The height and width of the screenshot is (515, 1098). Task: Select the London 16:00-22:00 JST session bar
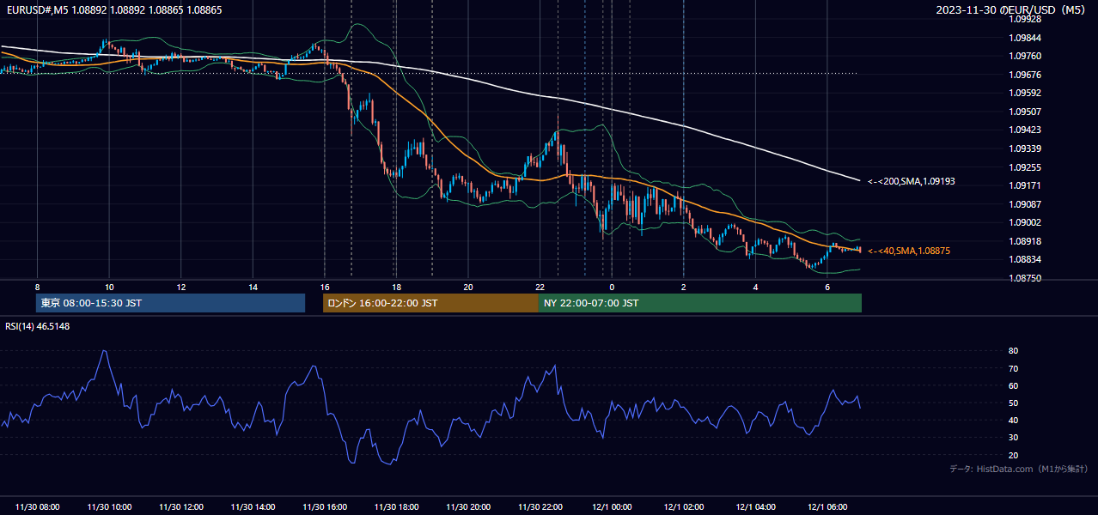(x=430, y=303)
